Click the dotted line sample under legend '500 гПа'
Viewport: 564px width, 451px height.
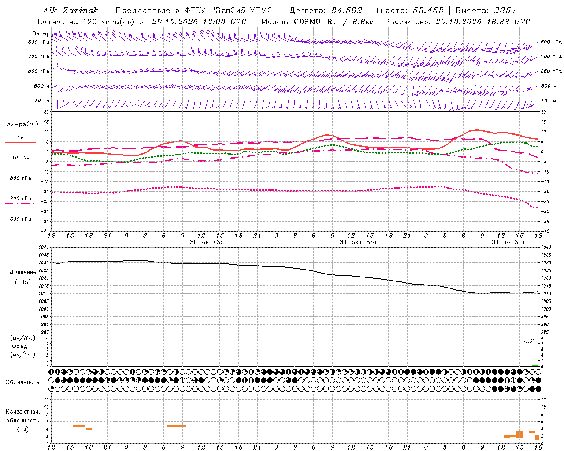(x=19, y=224)
